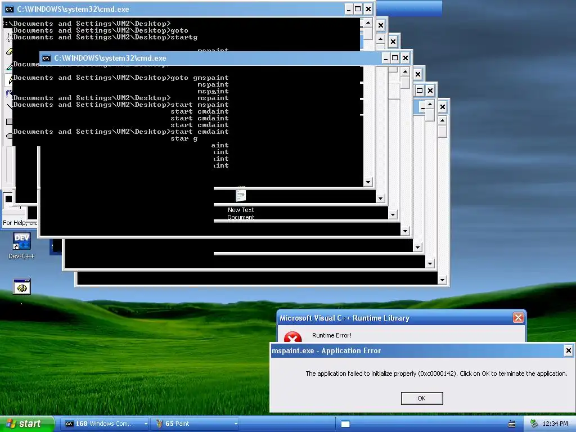Click the 'Runtime Error!' message text

[x=332, y=335]
